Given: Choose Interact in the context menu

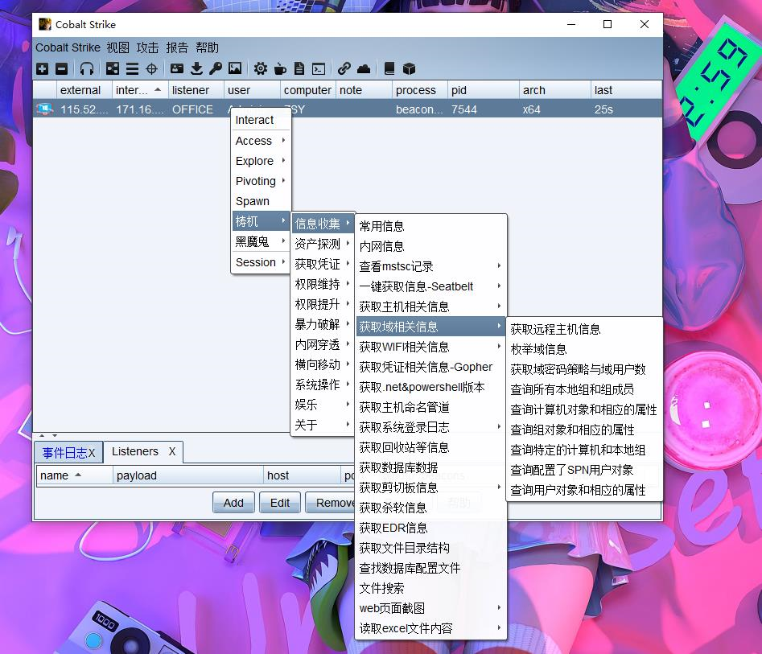Looking at the screenshot, I should click(x=261, y=120).
